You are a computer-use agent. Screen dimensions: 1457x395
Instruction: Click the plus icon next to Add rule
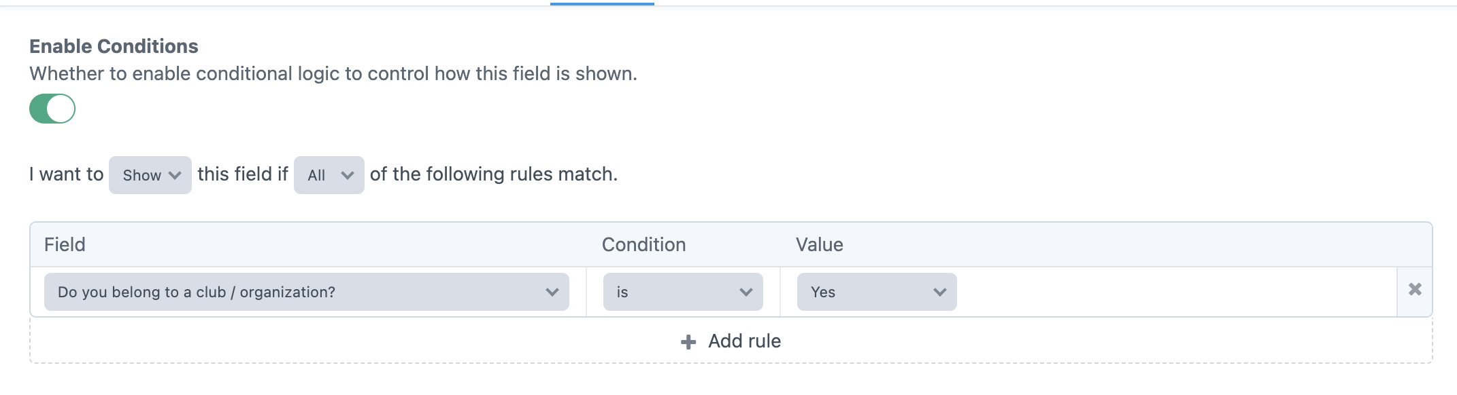click(688, 341)
